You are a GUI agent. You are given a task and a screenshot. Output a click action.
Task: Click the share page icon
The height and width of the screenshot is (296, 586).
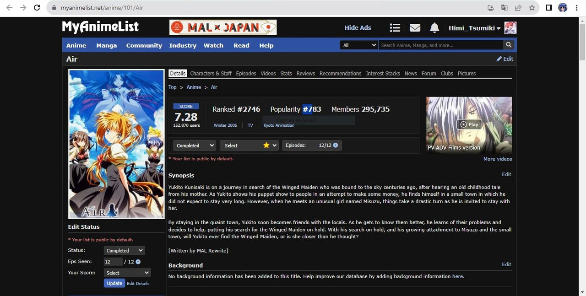[518, 8]
